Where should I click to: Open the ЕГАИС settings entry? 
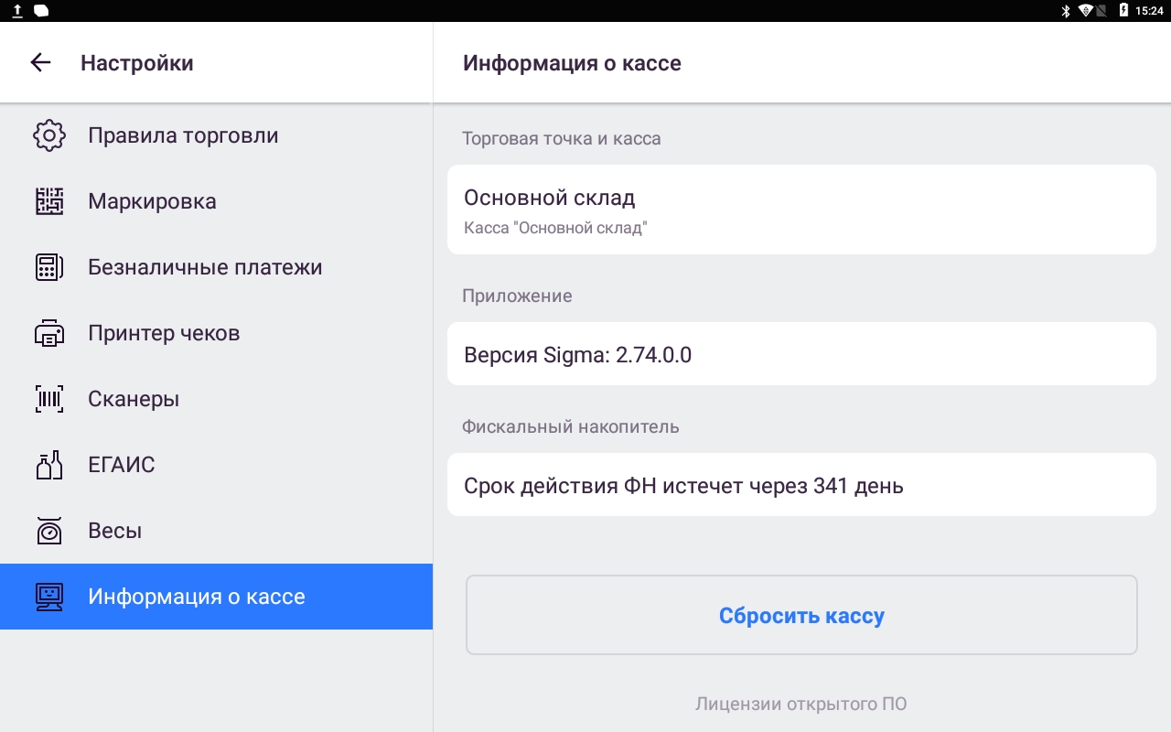point(216,465)
